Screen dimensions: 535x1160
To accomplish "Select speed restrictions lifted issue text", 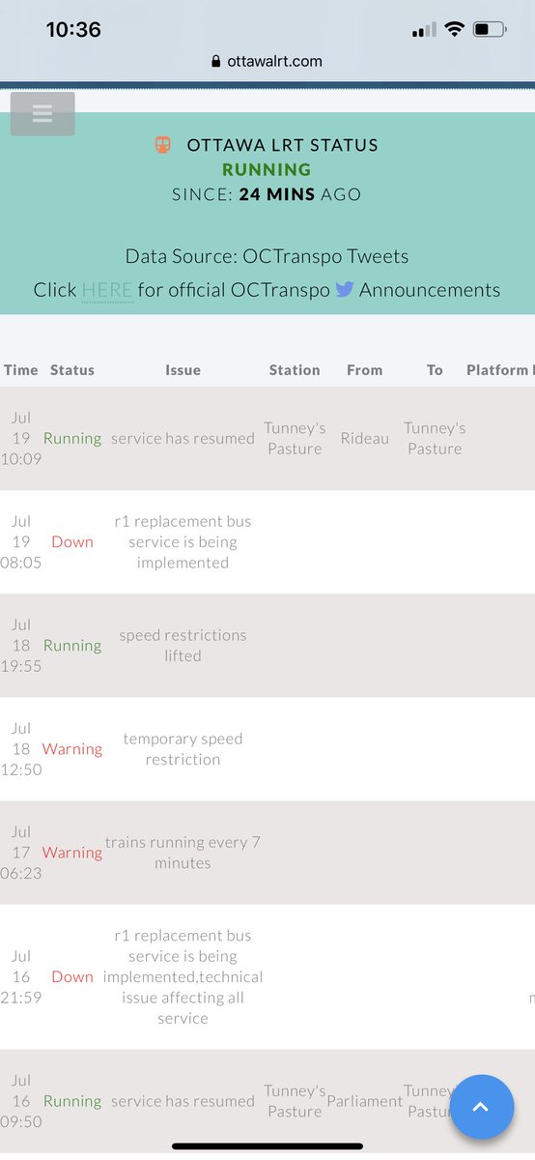I will click(183, 645).
